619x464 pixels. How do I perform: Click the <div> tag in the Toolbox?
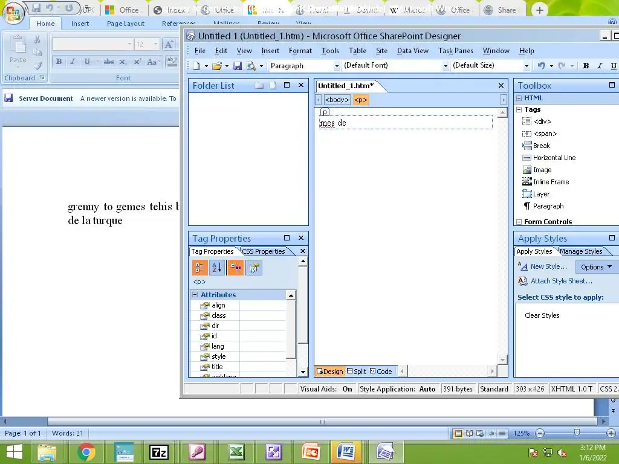(x=537, y=121)
